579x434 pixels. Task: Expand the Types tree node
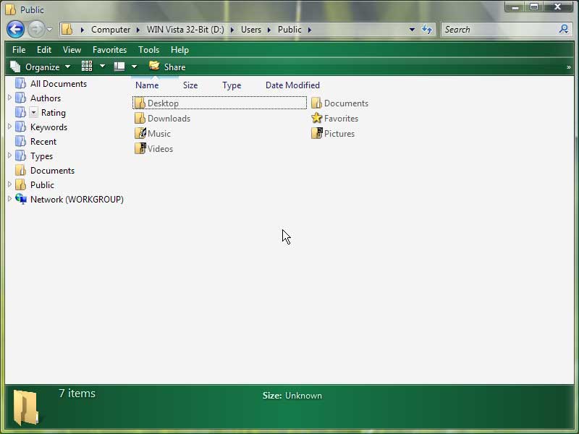pos(9,156)
